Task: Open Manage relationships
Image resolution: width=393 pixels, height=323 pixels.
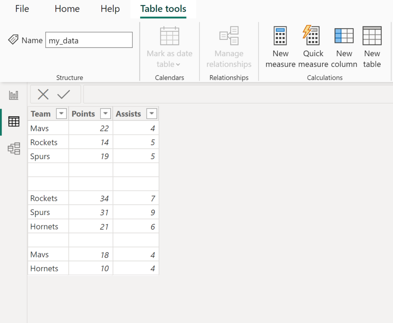Action: 229,47
